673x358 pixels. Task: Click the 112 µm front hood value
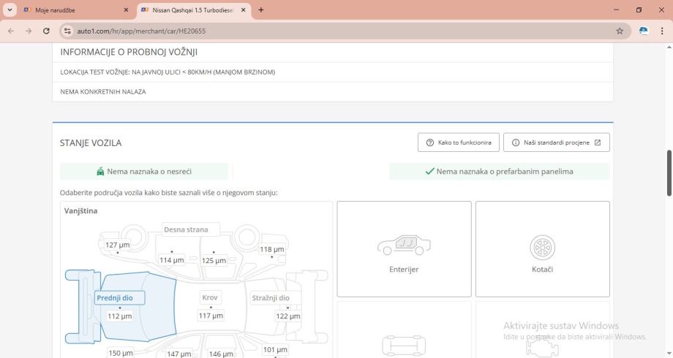coord(120,316)
